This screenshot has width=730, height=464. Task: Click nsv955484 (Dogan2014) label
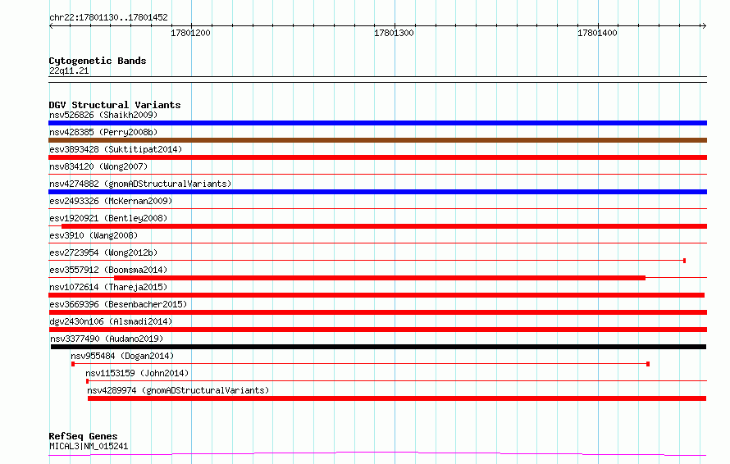tap(122, 356)
